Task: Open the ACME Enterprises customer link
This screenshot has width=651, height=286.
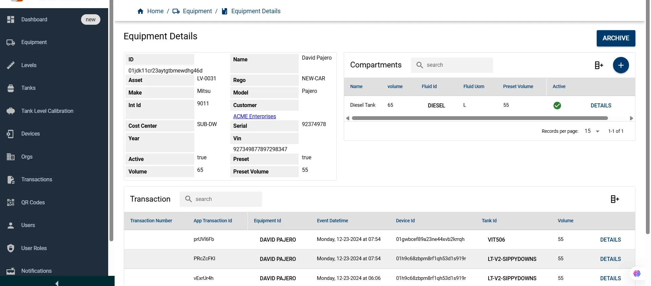Action: tap(254, 116)
